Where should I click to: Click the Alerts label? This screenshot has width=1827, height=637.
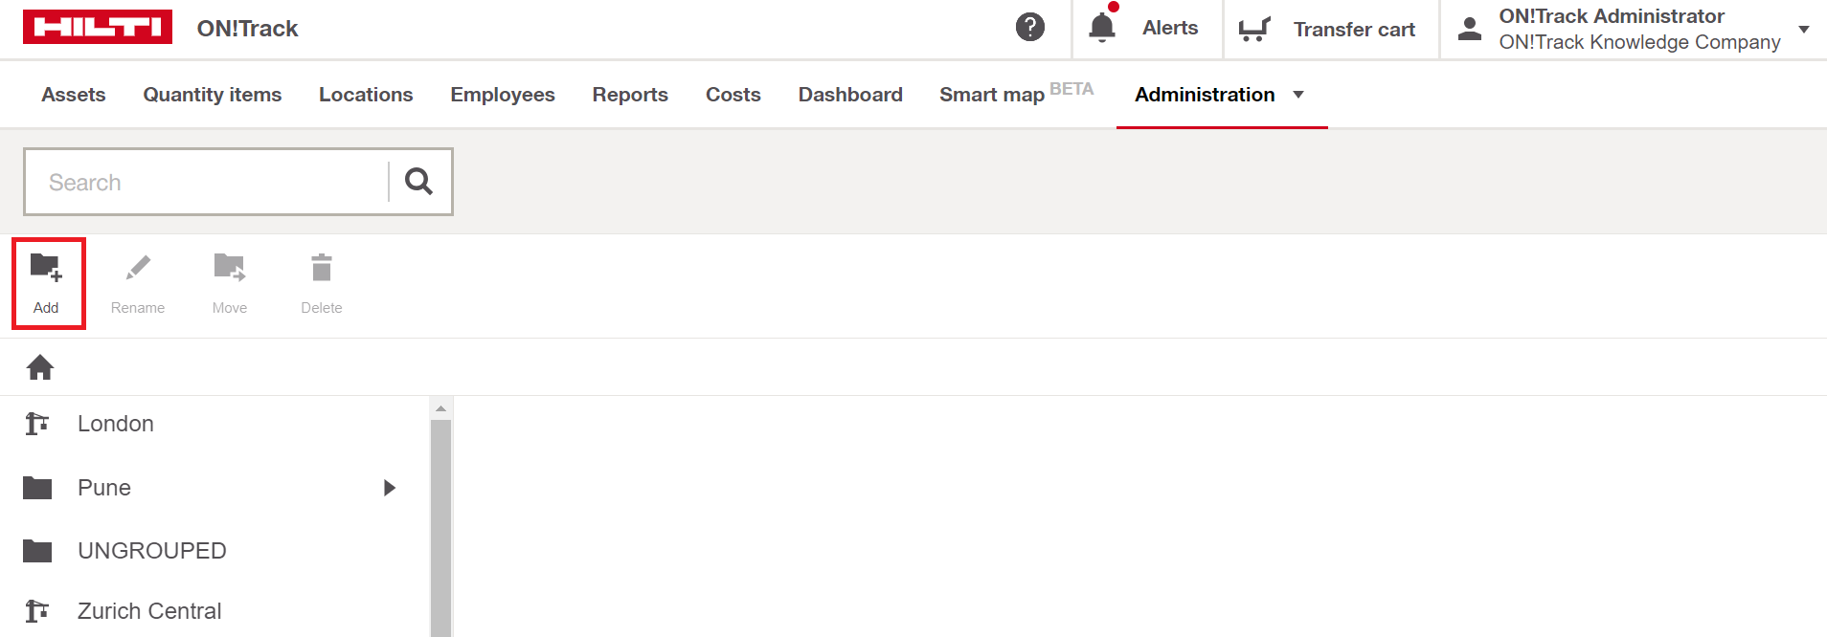(1170, 28)
